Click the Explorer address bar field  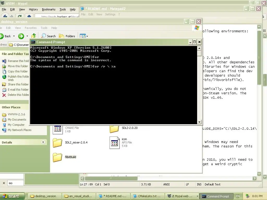pyautogui.click(x=19, y=45)
